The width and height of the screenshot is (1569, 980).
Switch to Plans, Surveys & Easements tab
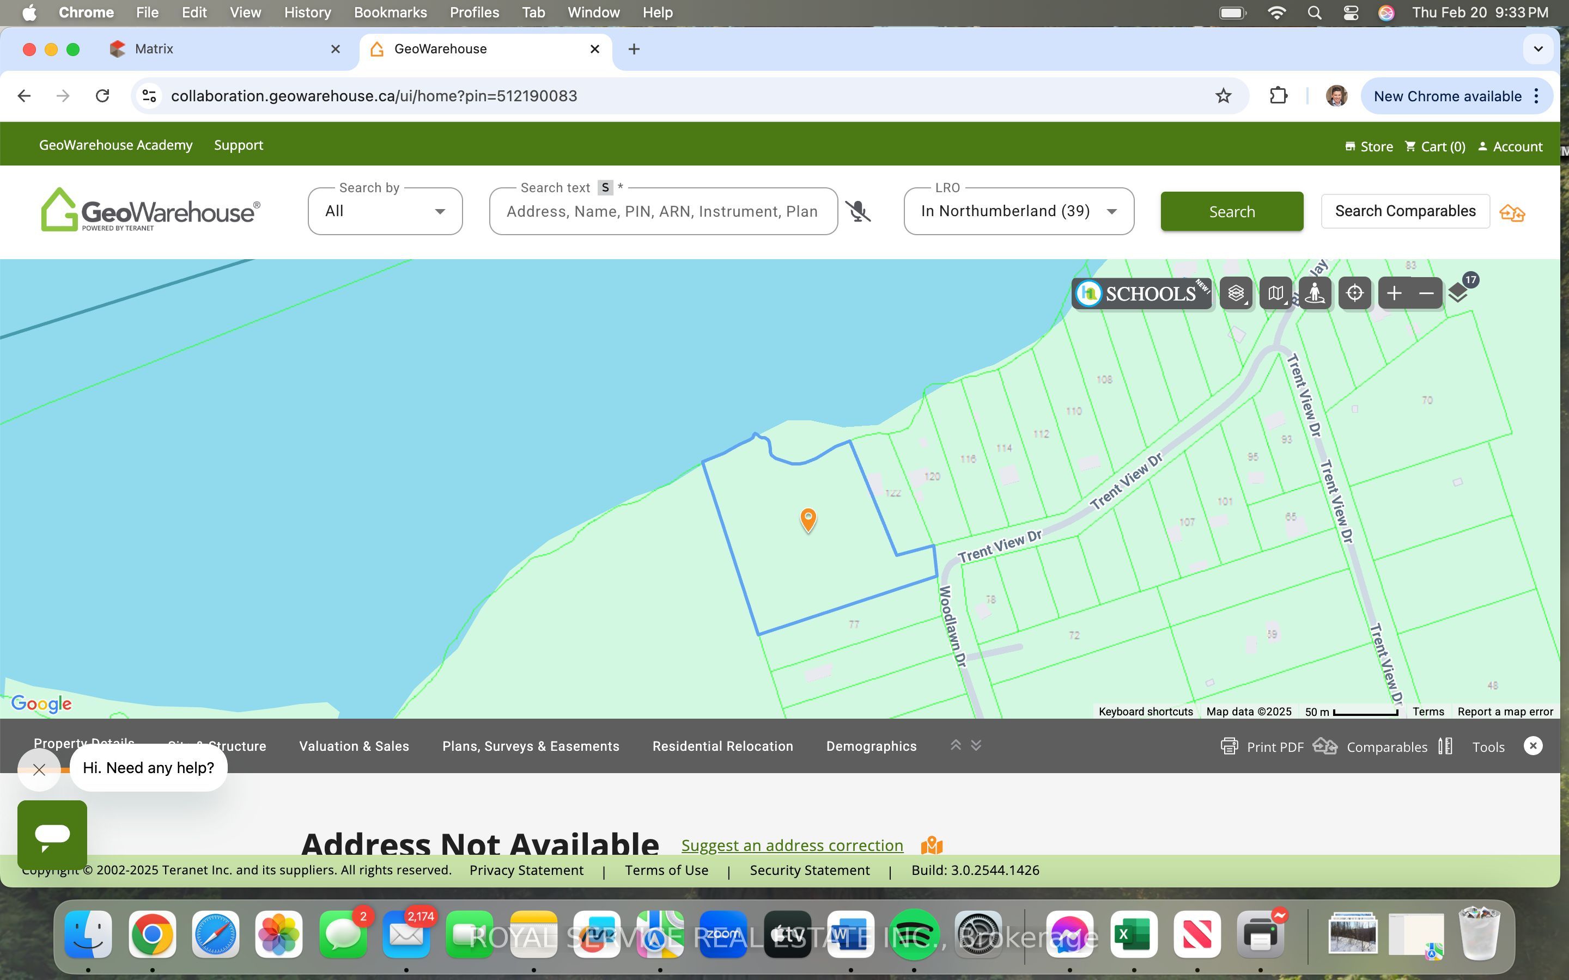(530, 746)
